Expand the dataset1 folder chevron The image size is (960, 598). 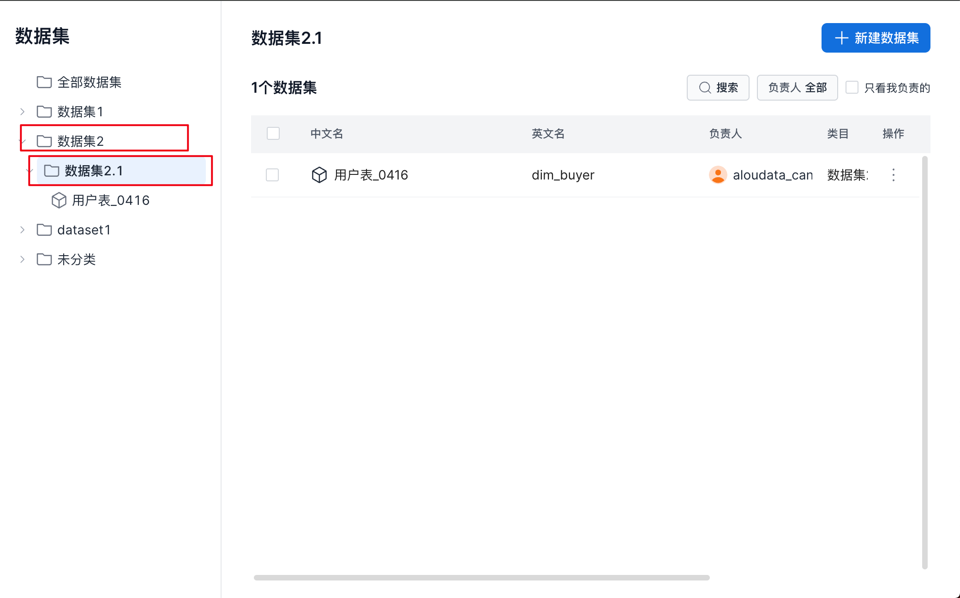tap(22, 230)
